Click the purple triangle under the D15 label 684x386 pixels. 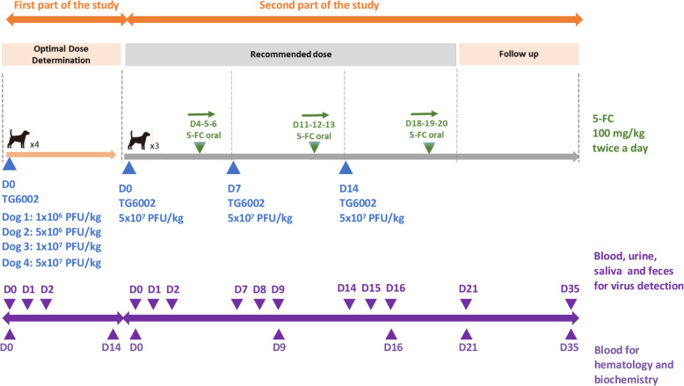coord(371,304)
